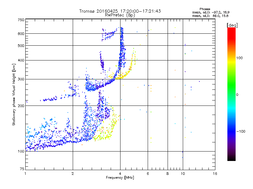Screen dimensions: 253x189
Task: Click the x-axis '1' tick label
Action: 25,174
